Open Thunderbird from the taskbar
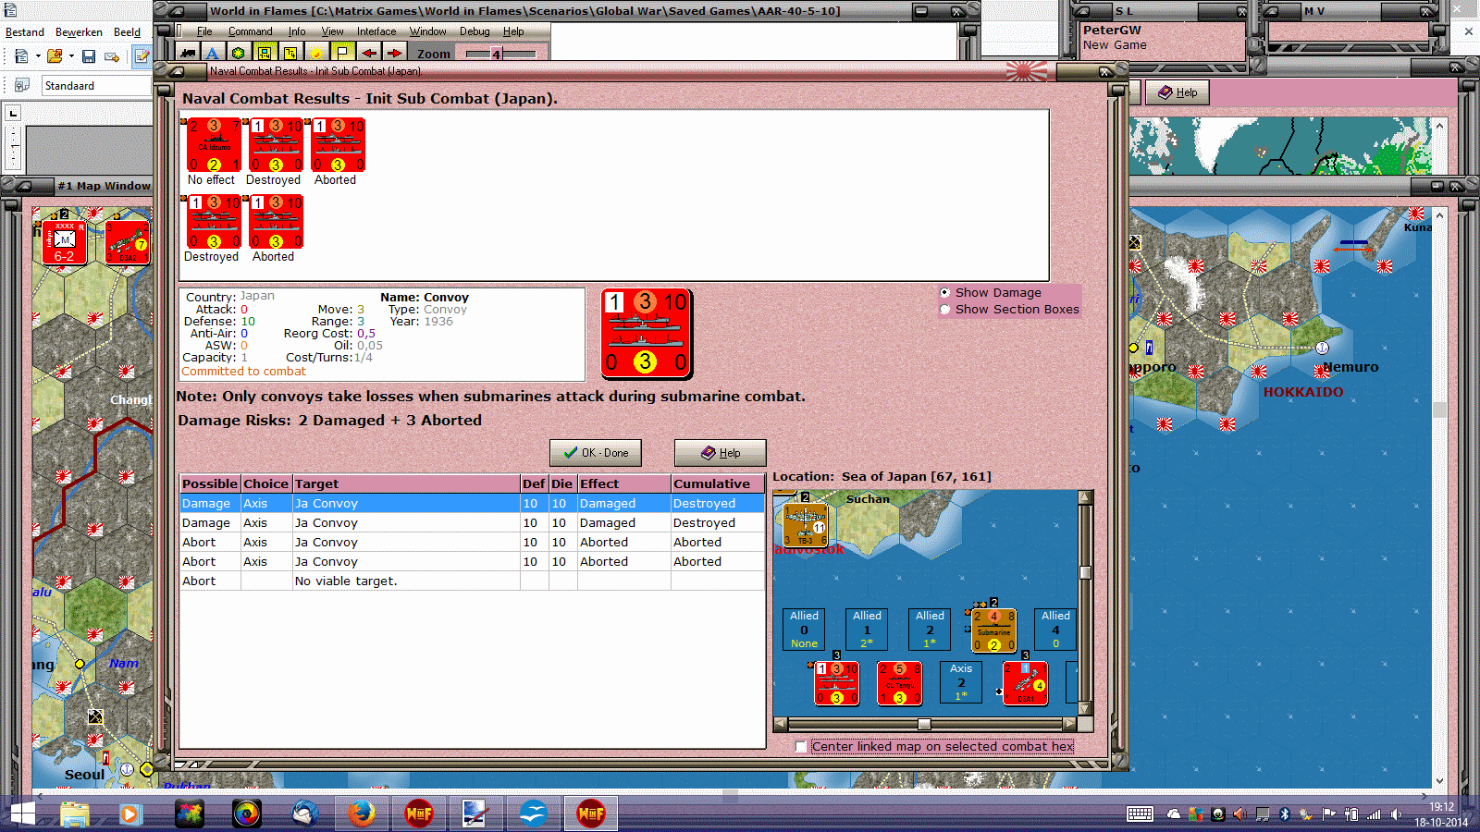 (x=304, y=814)
